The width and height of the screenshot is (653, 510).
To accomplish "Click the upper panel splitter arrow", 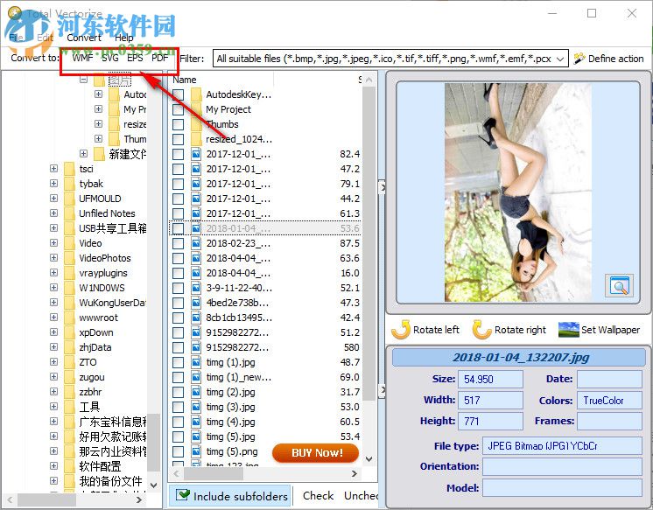I will pos(382,187).
